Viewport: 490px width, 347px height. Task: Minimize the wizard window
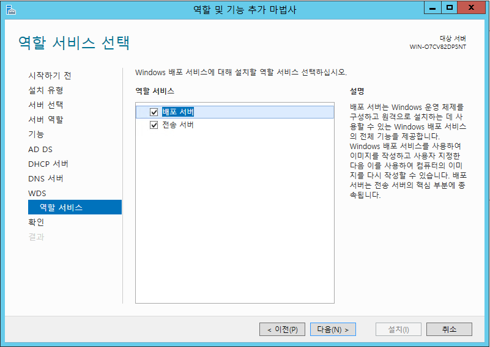pos(432,8)
